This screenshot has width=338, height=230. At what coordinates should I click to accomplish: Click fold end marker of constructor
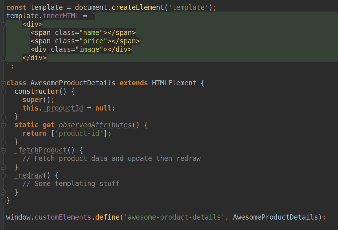click(x=3, y=117)
